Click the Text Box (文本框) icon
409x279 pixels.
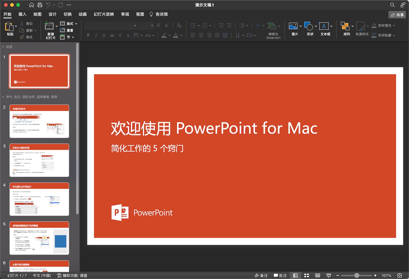pyautogui.click(x=324, y=26)
